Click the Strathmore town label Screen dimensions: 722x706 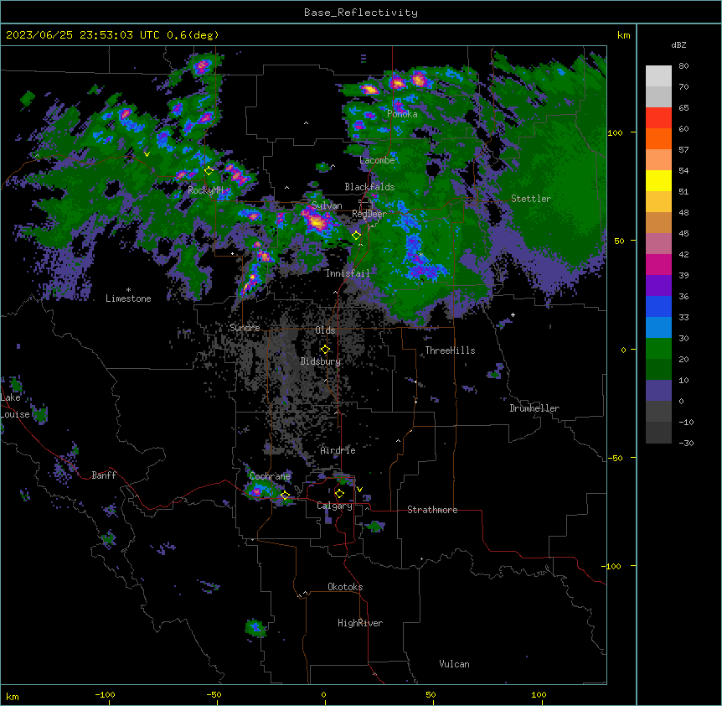[432, 510]
